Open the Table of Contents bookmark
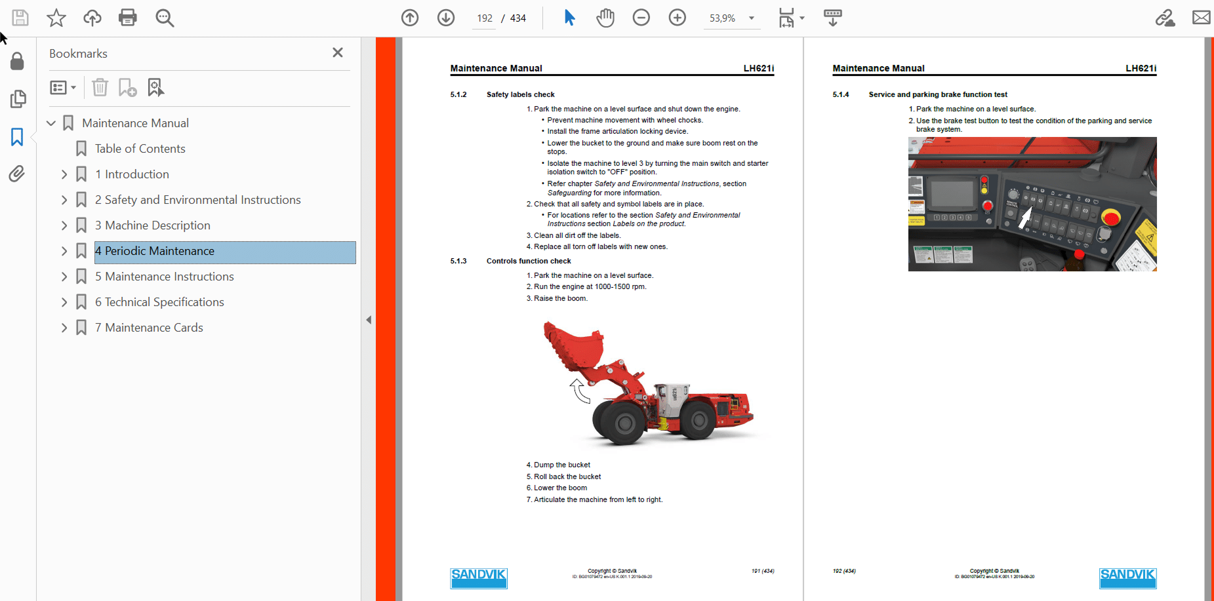Viewport: 1214px width, 601px height. click(140, 149)
